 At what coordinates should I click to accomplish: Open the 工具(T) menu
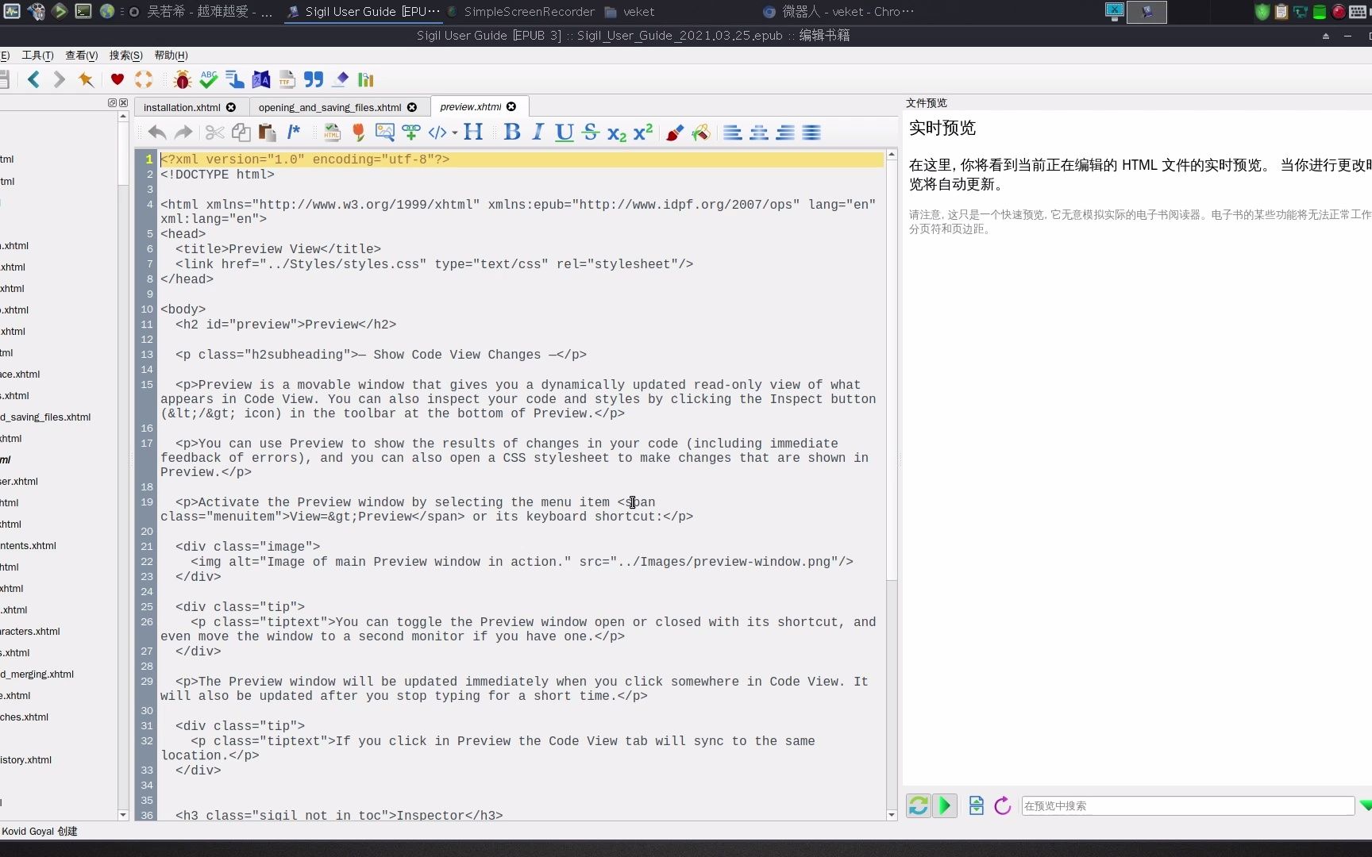click(37, 56)
